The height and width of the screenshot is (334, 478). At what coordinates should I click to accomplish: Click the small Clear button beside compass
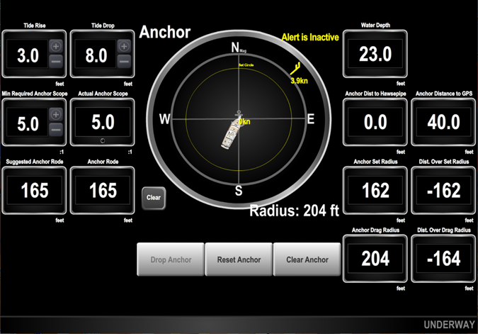pos(153,198)
